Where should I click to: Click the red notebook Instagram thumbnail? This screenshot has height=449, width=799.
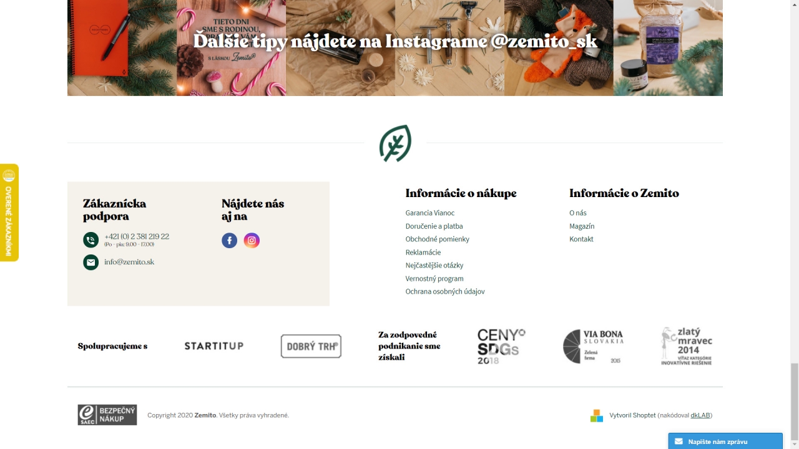[x=122, y=48]
